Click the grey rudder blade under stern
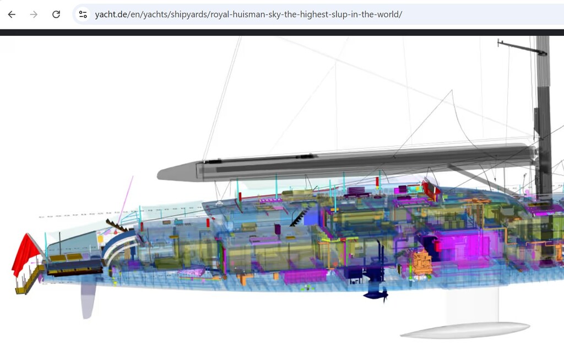Image resolution: width=564 pixels, height=351 pixels. tap(88, 300)
